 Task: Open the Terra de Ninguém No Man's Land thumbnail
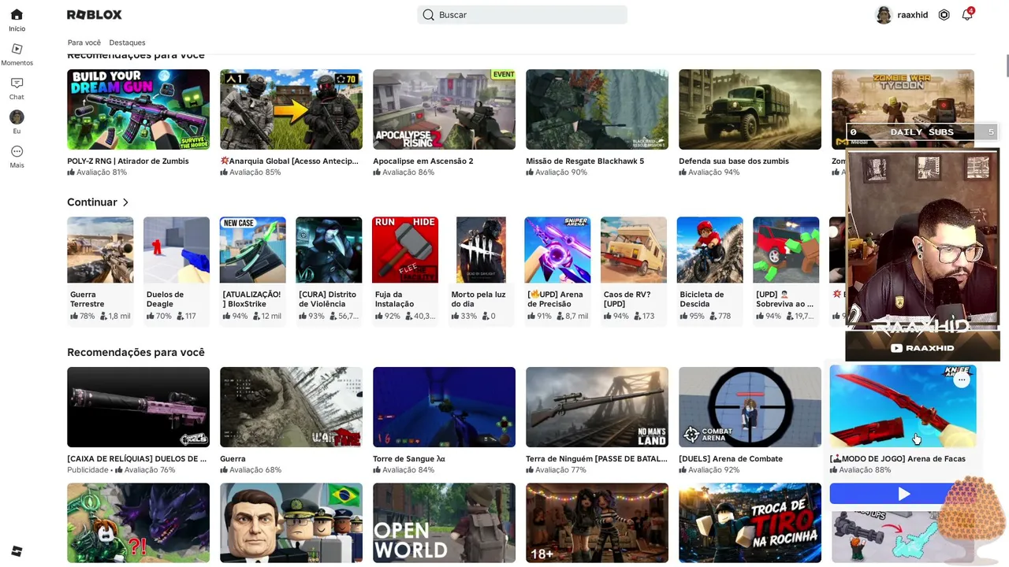597,407
